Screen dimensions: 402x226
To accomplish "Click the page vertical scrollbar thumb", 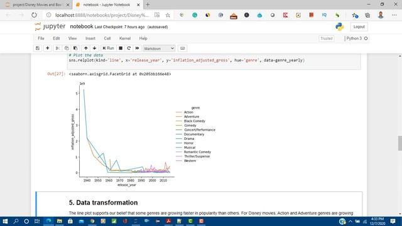I will [399, 143].
